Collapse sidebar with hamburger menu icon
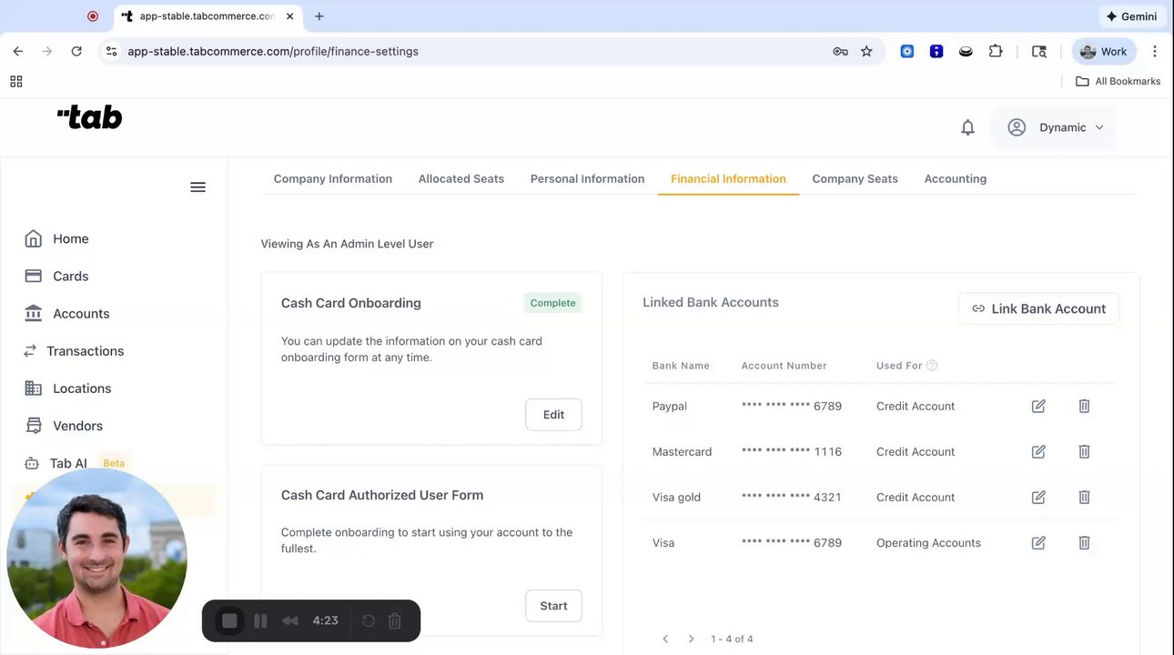 click(197, 187)
